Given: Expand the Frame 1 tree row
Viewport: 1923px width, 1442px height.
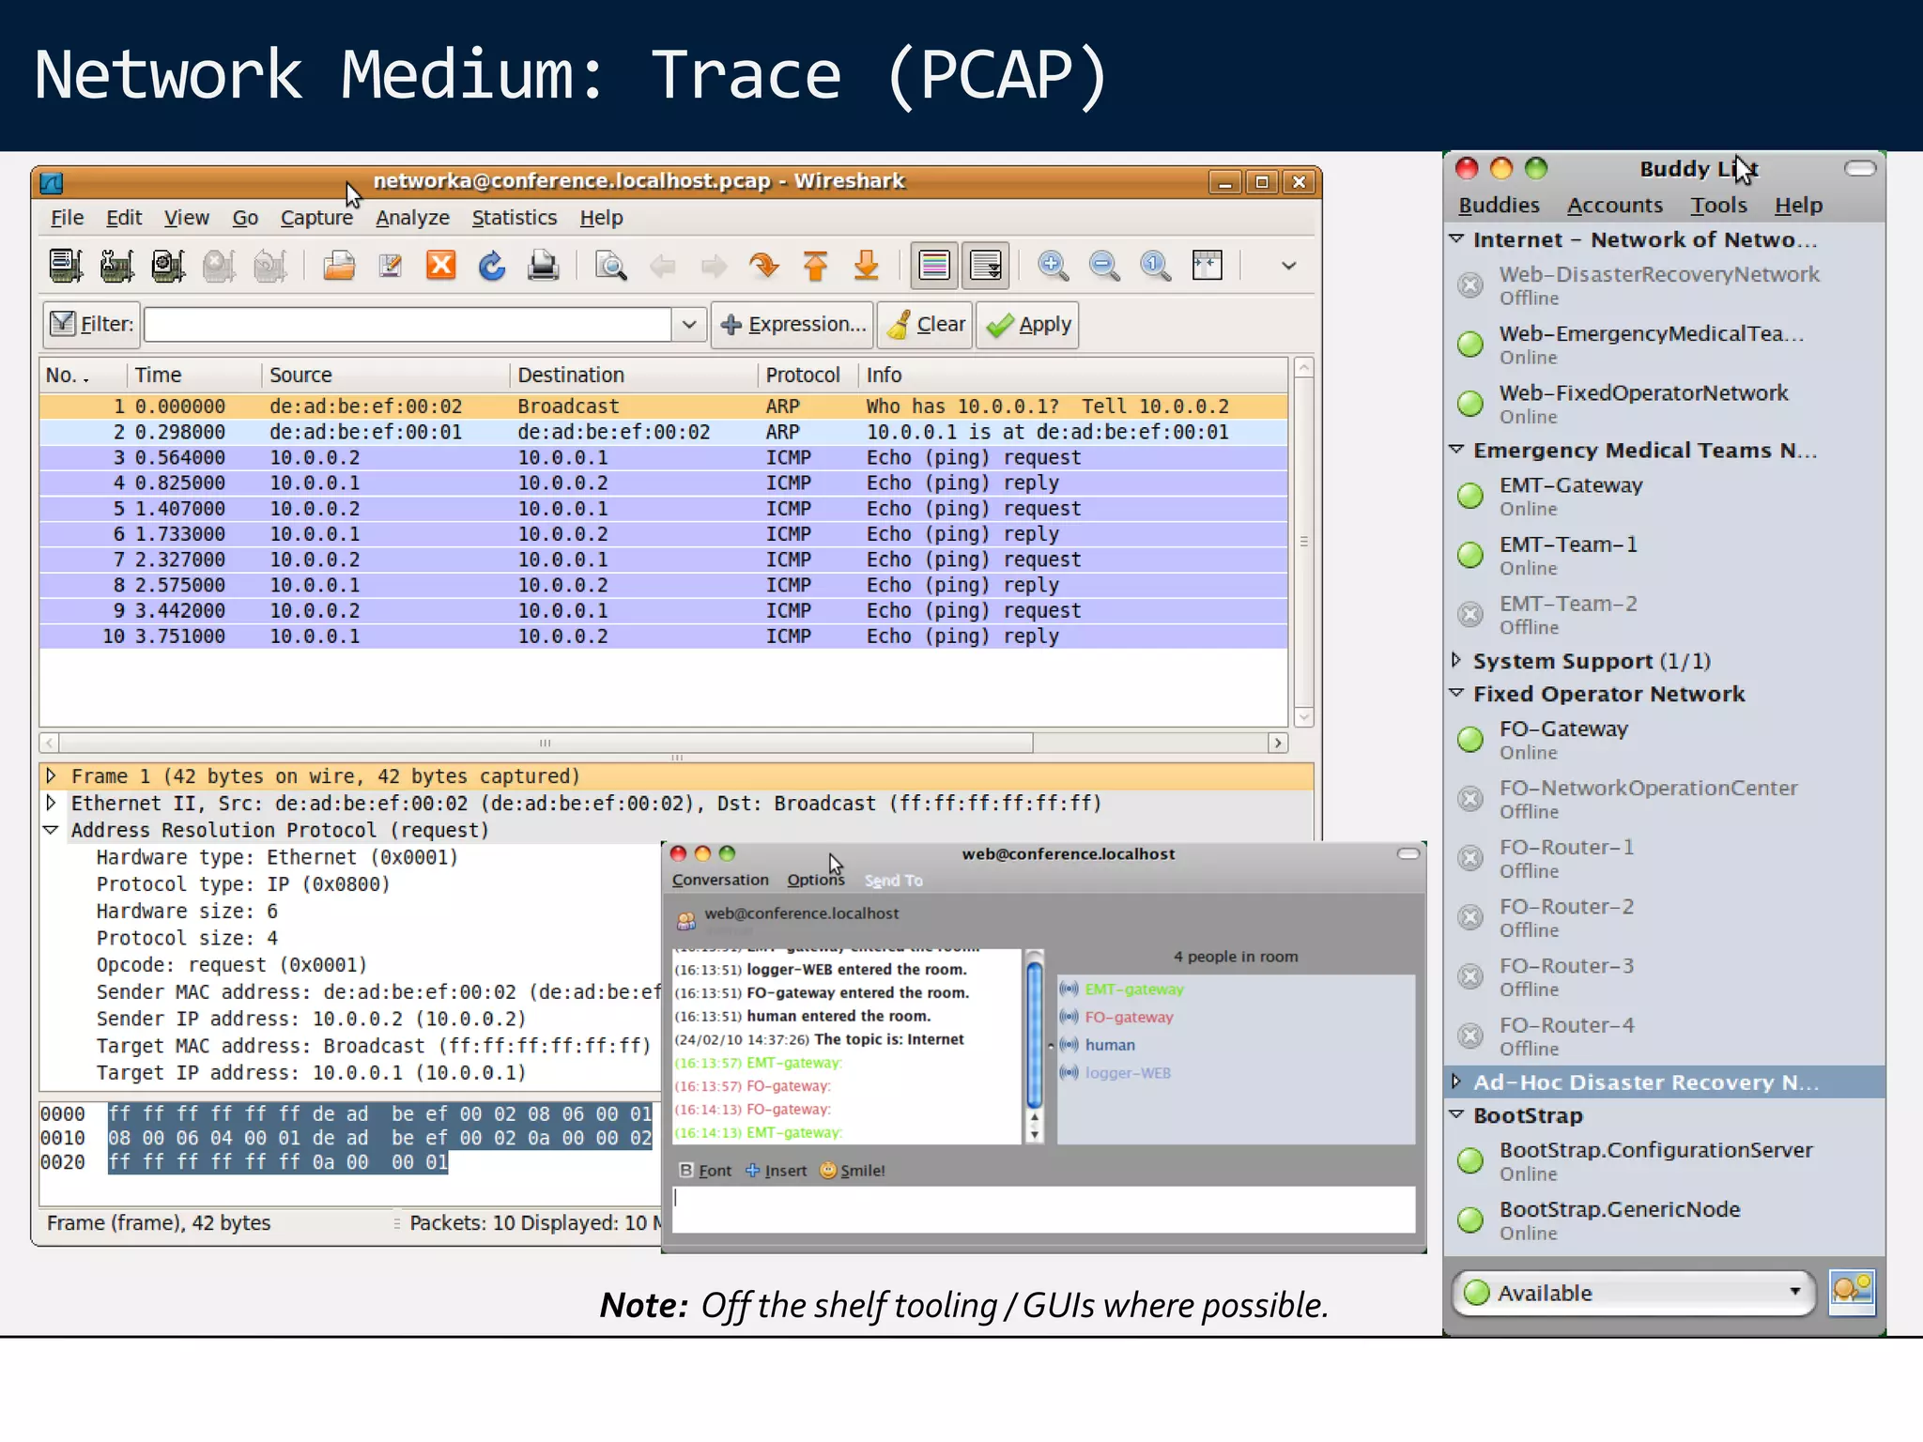Looking at the screenshot, I should [52, 775].
